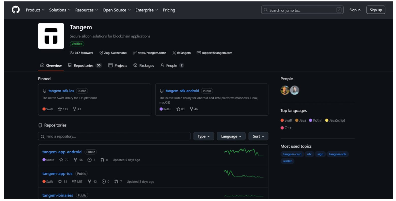Click fork icon on tangem-sdk-android card
The width and height of the screenshot is (396, 201).
(191, 109)
